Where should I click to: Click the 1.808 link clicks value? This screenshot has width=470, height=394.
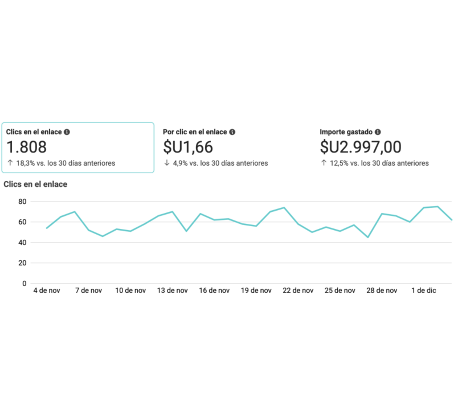tap(26, 147)
